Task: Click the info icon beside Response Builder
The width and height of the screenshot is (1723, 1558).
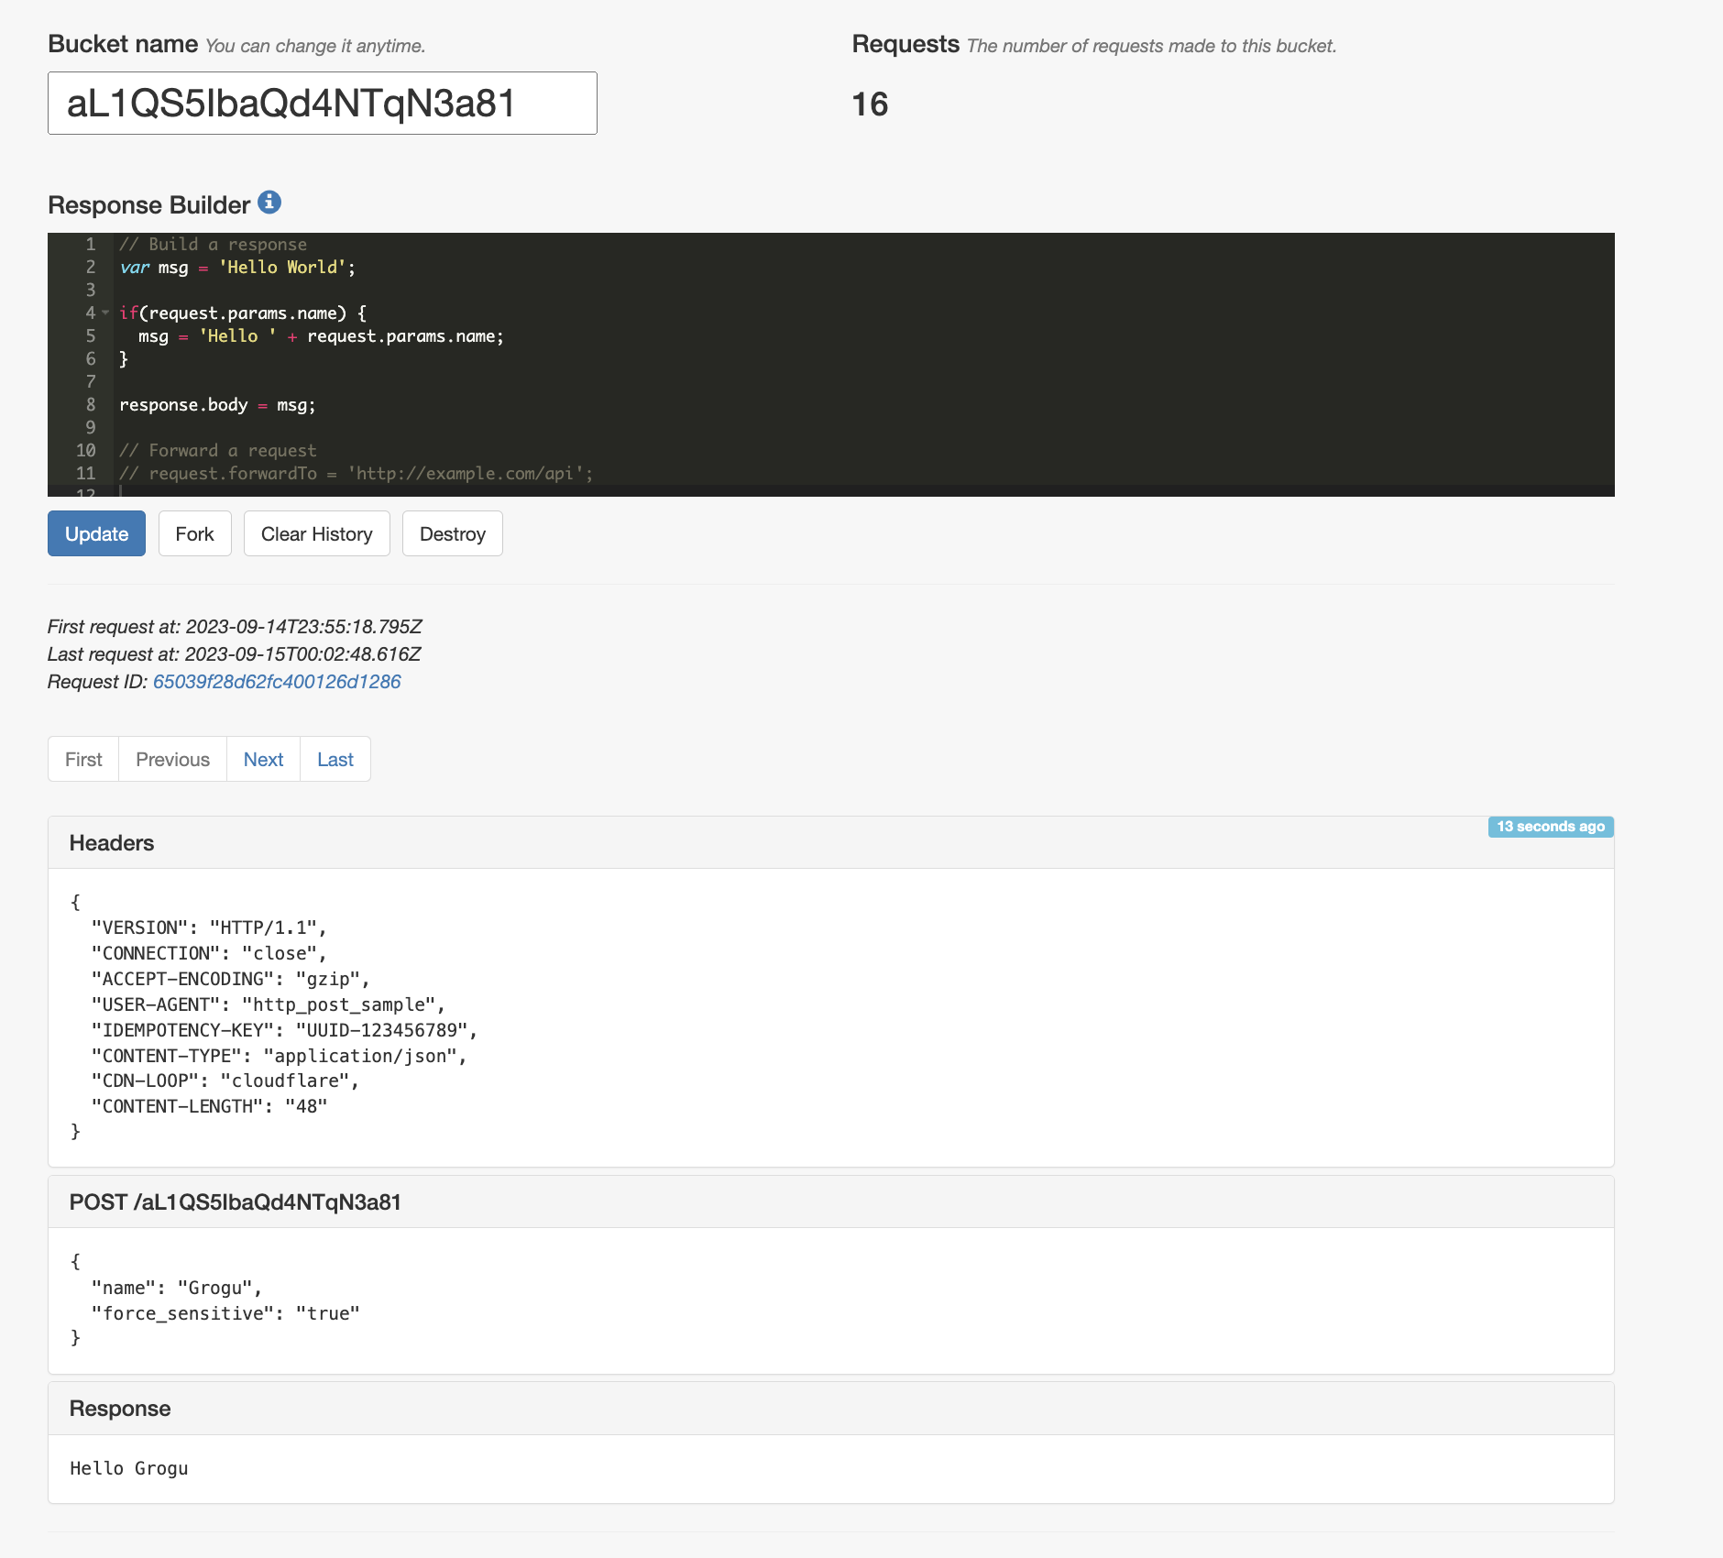Action: tap(269, 203)
